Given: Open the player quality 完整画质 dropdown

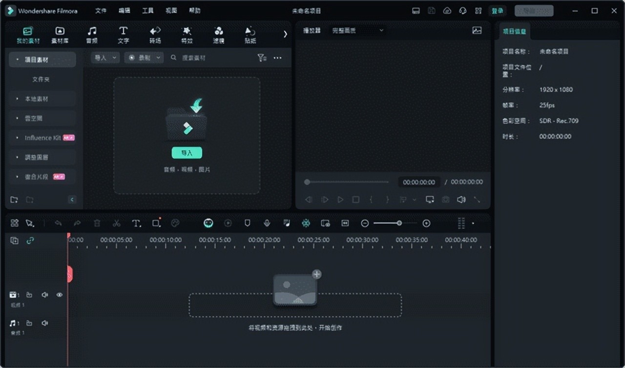Looking at the screenshot, I should click(x=358, y=30).
